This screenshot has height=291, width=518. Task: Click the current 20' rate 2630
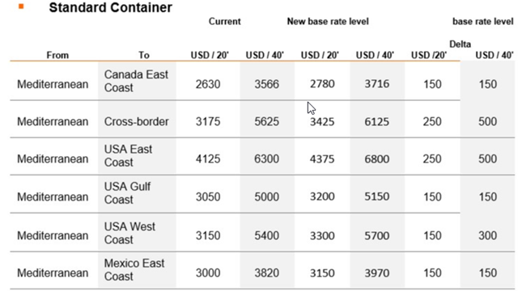(x=208, y=84)
